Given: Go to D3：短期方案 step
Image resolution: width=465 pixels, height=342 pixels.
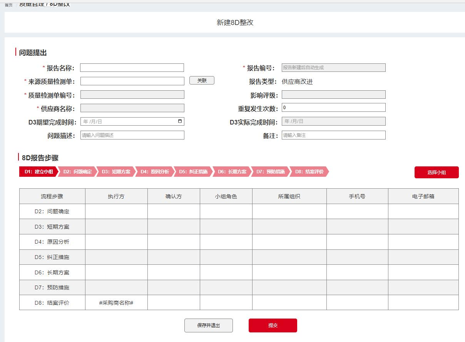Looking at the screenshot, I should click(x=116, y=172).
